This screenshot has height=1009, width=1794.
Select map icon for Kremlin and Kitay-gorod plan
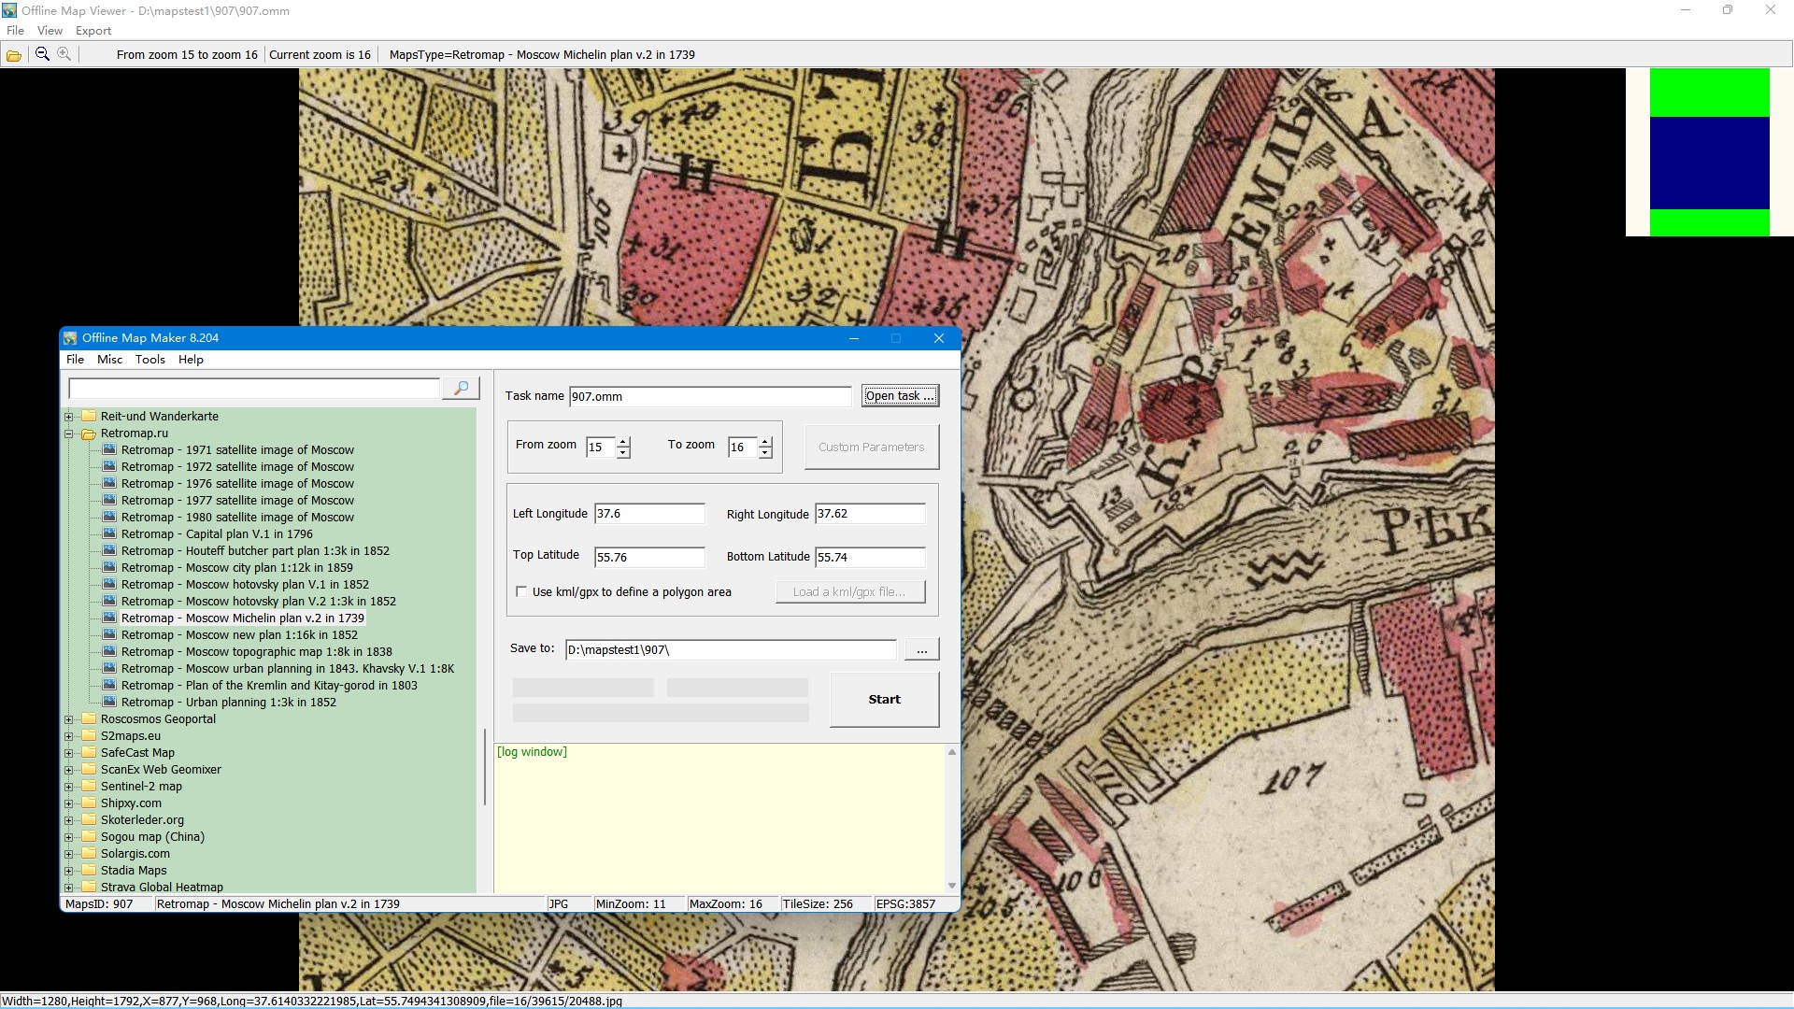click(x=109, y=685)
